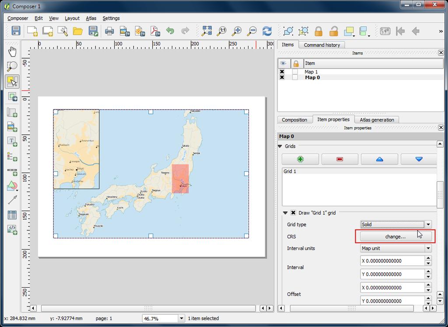Screen dimensions: 448x327
Task: Increase the Interval X value
Action: [x=428, y=258]
